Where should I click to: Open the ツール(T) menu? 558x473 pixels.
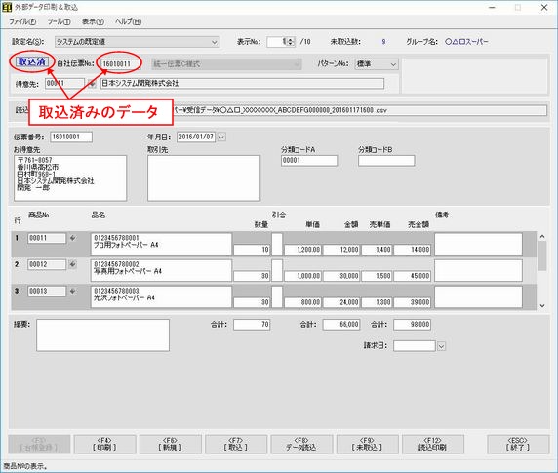(x=59, y=21)
